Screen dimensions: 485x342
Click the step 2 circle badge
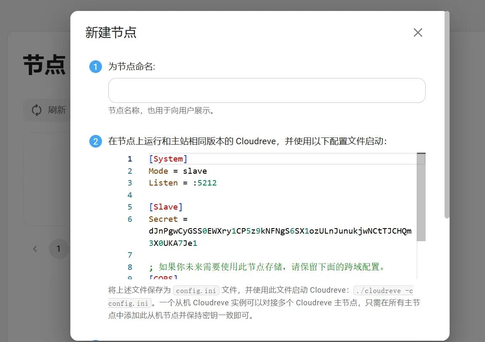coord(96,141)
